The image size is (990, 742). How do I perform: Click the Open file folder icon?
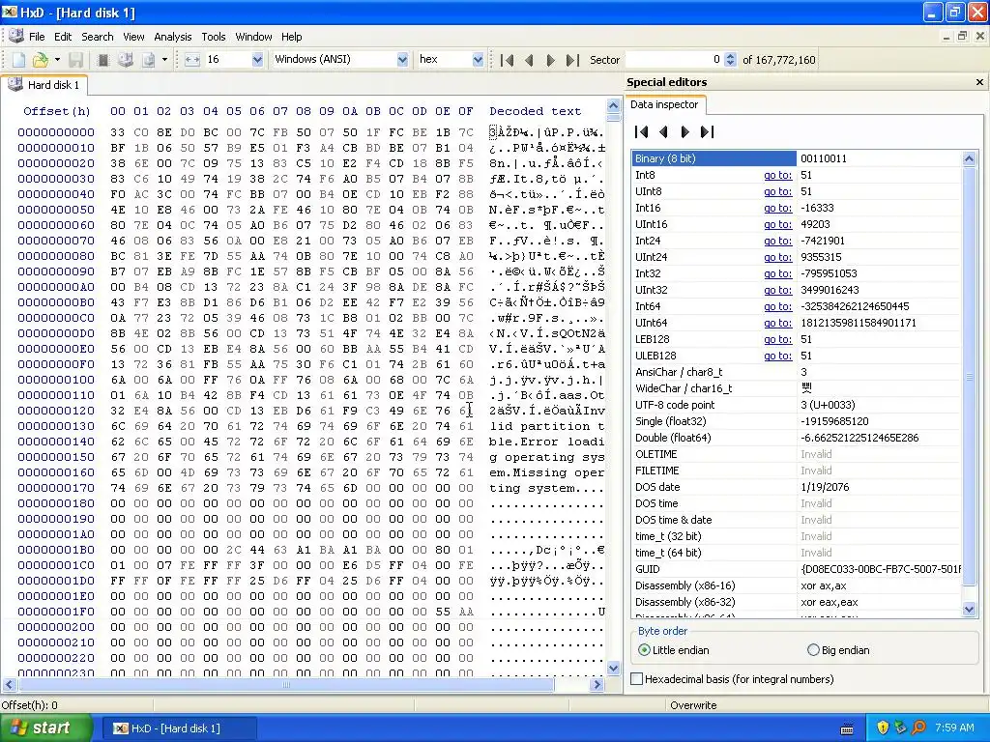41,60
